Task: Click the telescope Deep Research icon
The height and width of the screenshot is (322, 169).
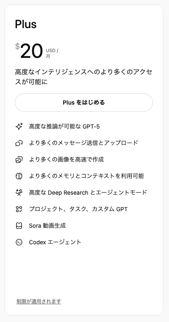Action: click(x=19, y=193)
